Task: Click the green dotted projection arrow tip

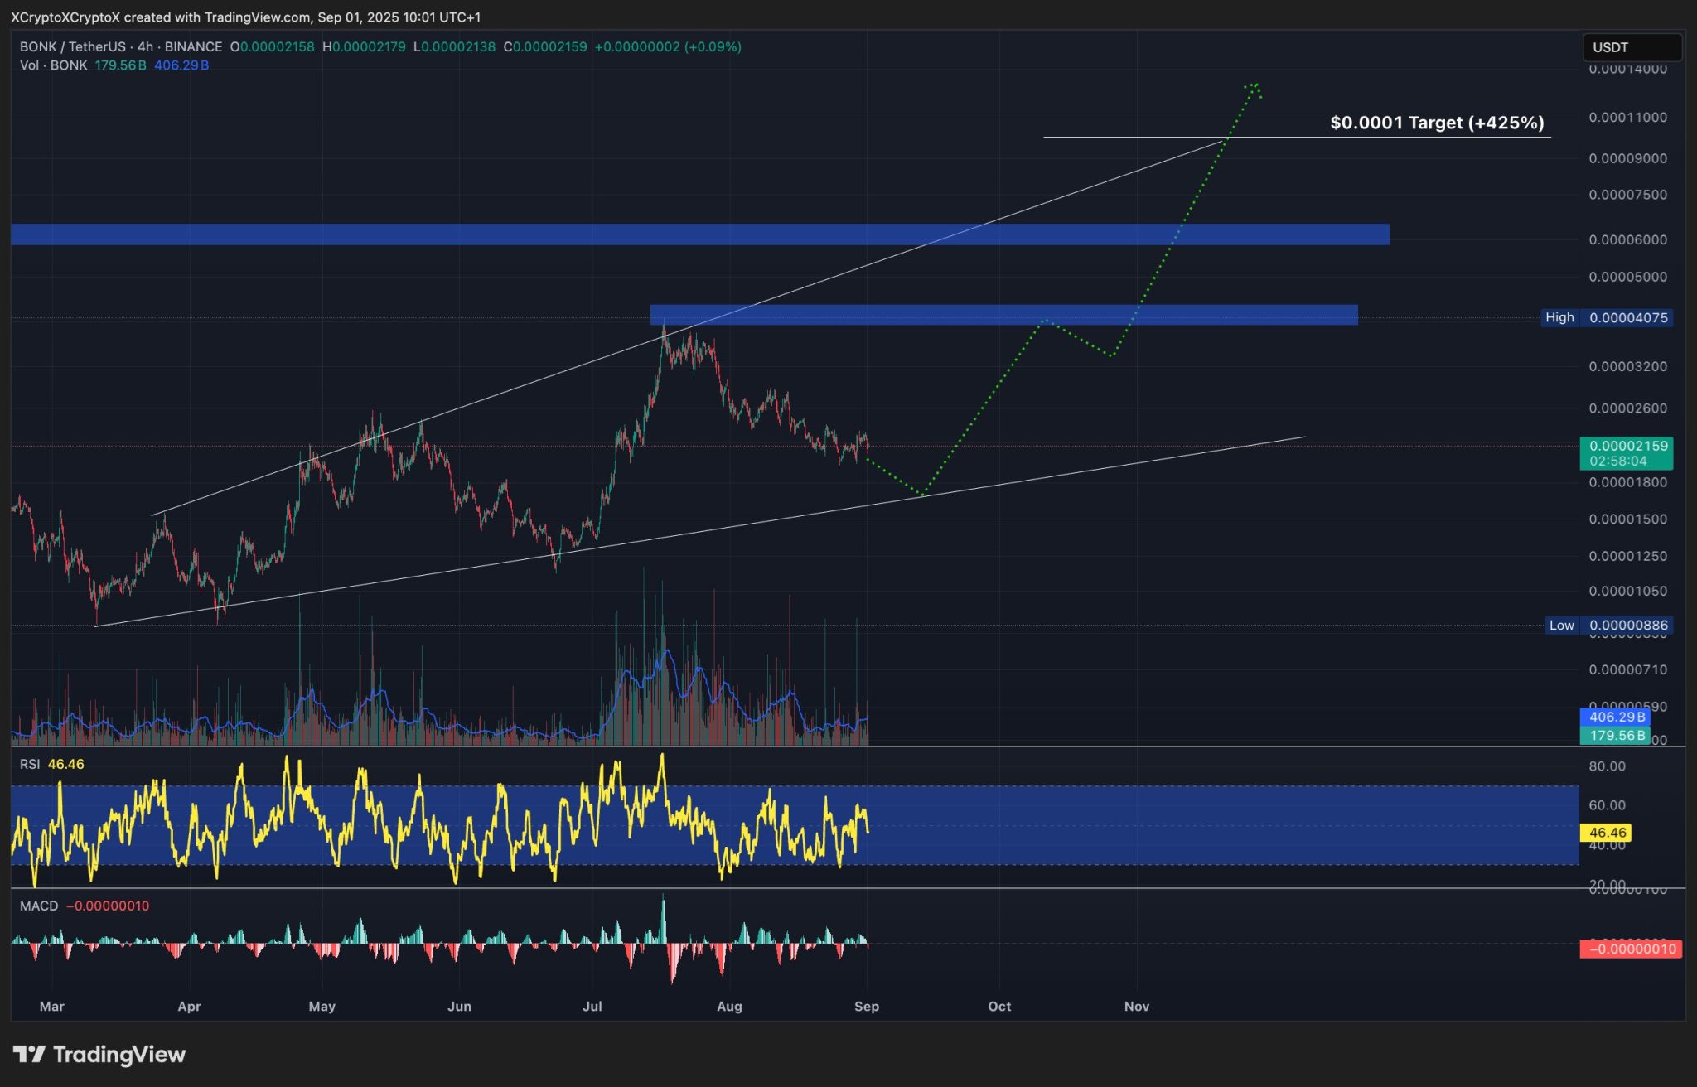Action: coord(1256,85)
